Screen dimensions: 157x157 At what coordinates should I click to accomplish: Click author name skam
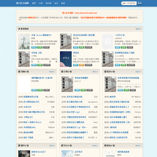pos(96,122)
